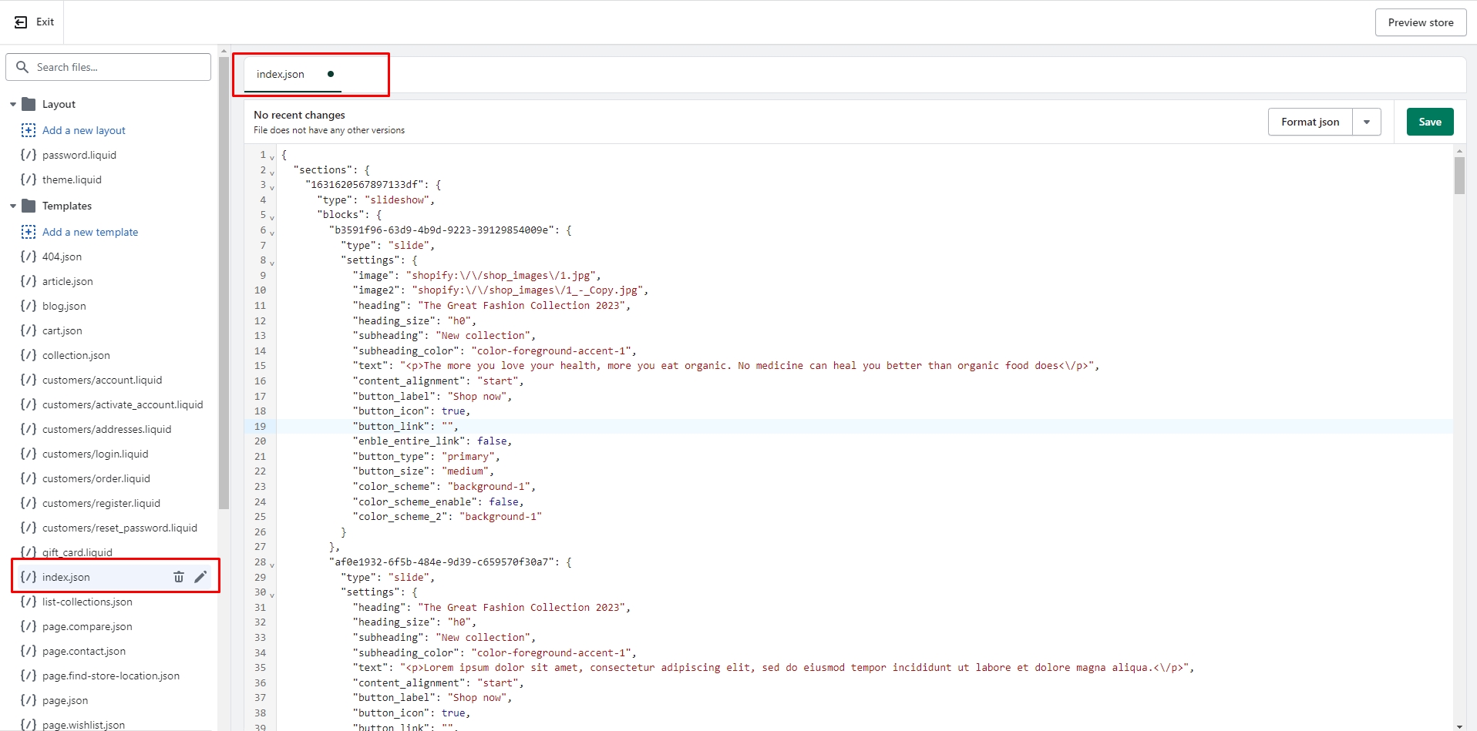The height and width of the screenshot is (731, 1477).
Task: Click the Exit arrow icon
Action: pos(21,22)
